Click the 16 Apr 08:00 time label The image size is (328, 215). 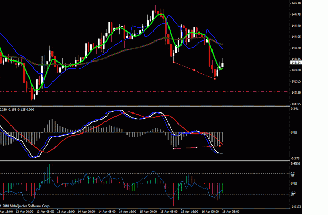(x=231, y=212)
